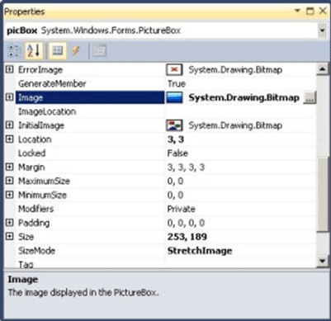Select the Tag property row
Viewport: 331px width, 321px height.
pyautogui.click(x=166, y=264)
